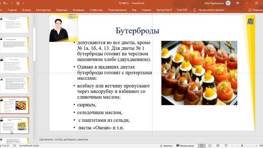Open the Главная ribbon tab
This screenshot has height=148, width=263.
(12, 10)
